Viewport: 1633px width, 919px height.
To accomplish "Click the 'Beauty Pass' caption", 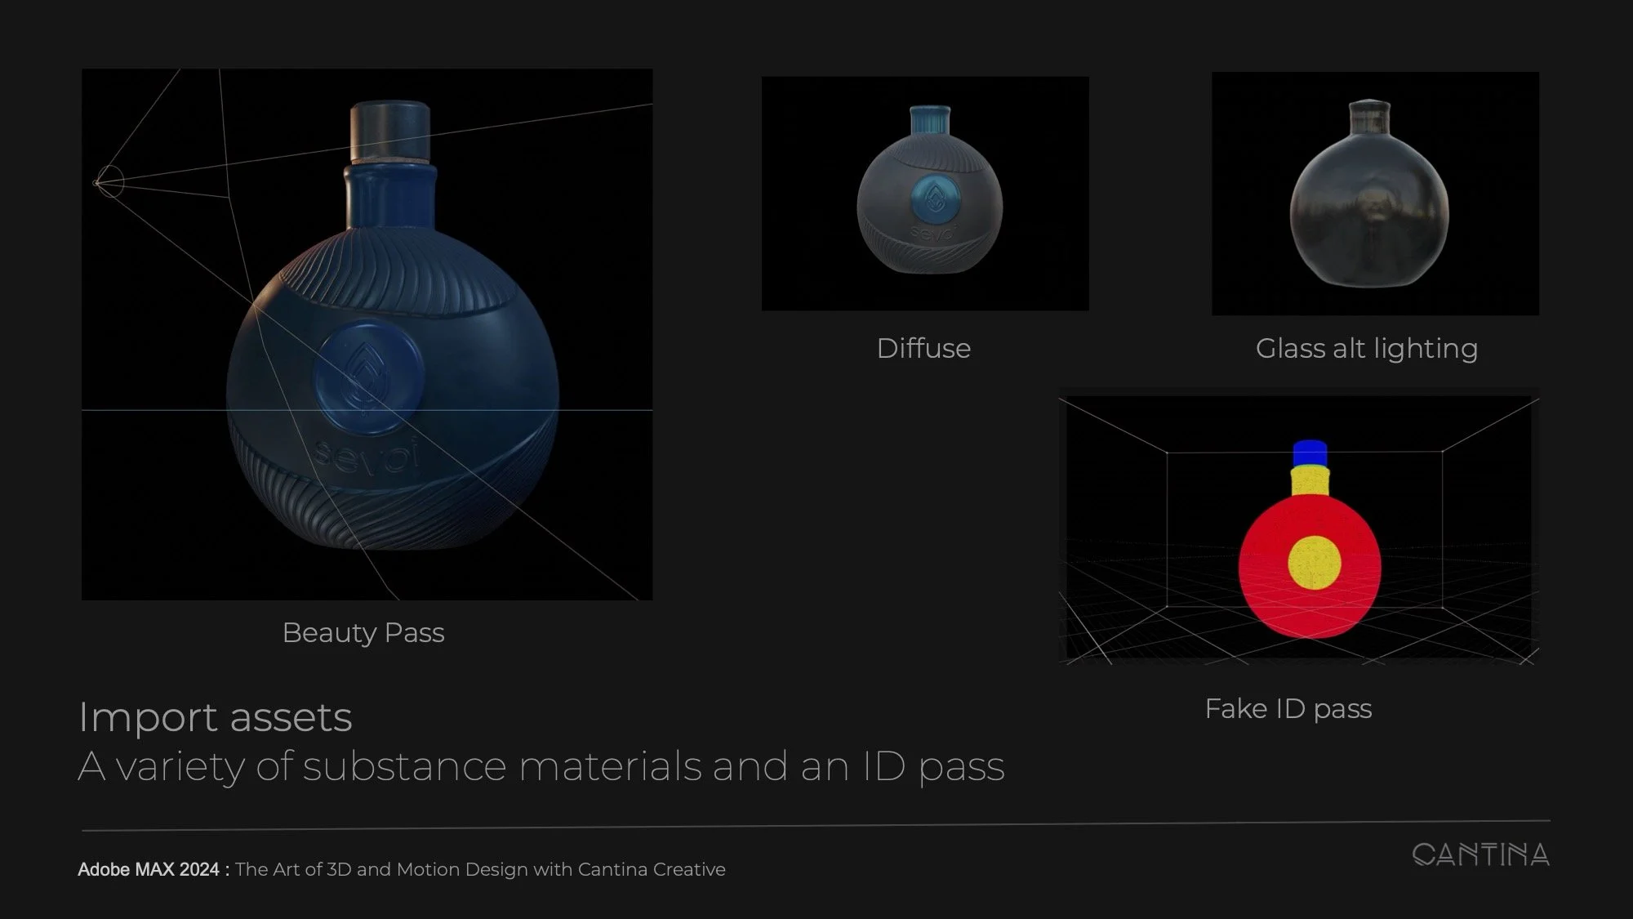I will click(363, 633).
